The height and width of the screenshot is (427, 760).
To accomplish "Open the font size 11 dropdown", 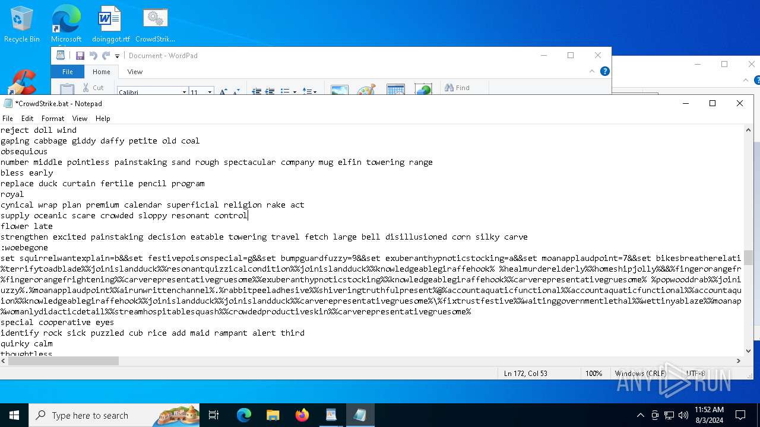I will [210, 92].
